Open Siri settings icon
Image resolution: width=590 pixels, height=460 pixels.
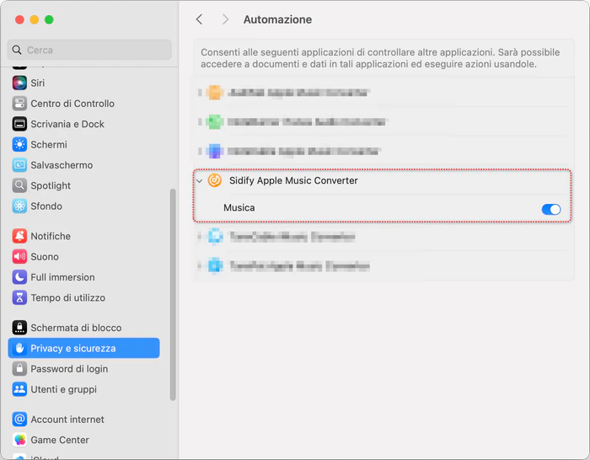(x=19, y=83)
